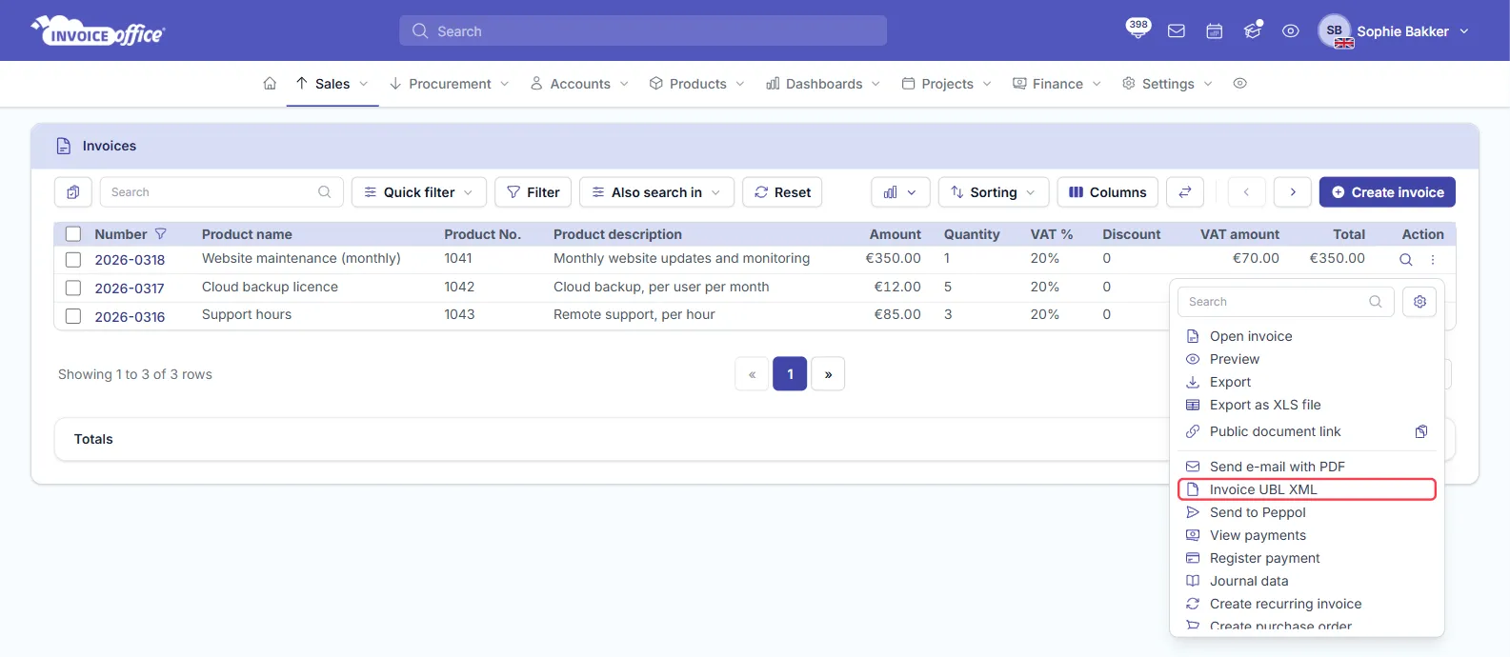This screenshot has height=657, width=1510.
Task: Expand the Accounts menu
Action: [580, 84]
